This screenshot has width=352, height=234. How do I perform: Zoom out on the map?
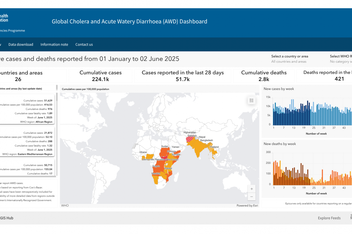tap(251, 197)
